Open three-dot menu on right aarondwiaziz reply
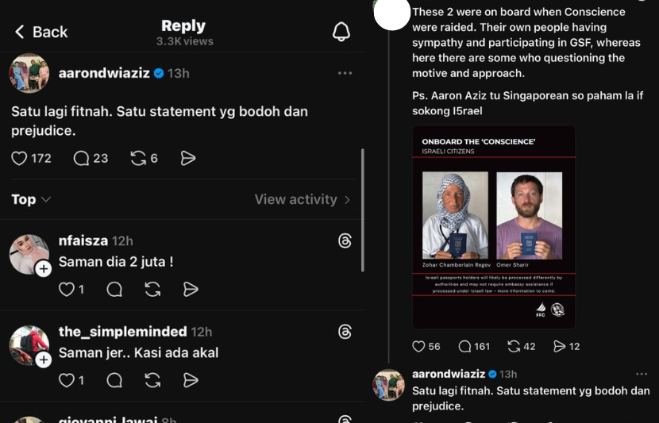This screenshot has width=659, height=423. 641,374
